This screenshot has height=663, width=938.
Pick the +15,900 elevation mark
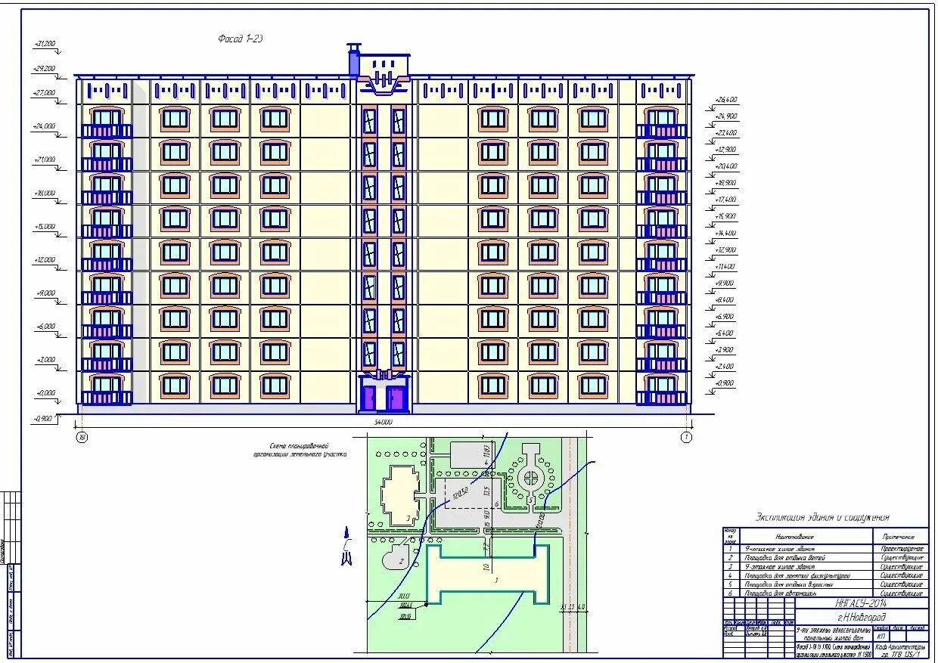[725, 216]
